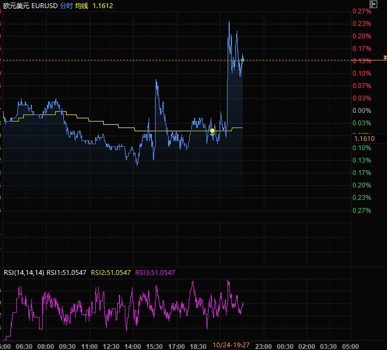Click the yellow RSI2 value label
387x350 pixels.
click(x=111, y=273)
